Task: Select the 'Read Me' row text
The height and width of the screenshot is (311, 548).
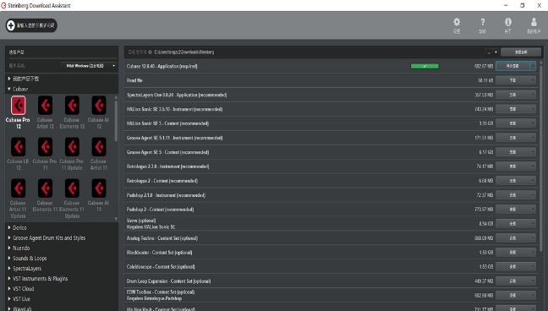Action: 134,80
